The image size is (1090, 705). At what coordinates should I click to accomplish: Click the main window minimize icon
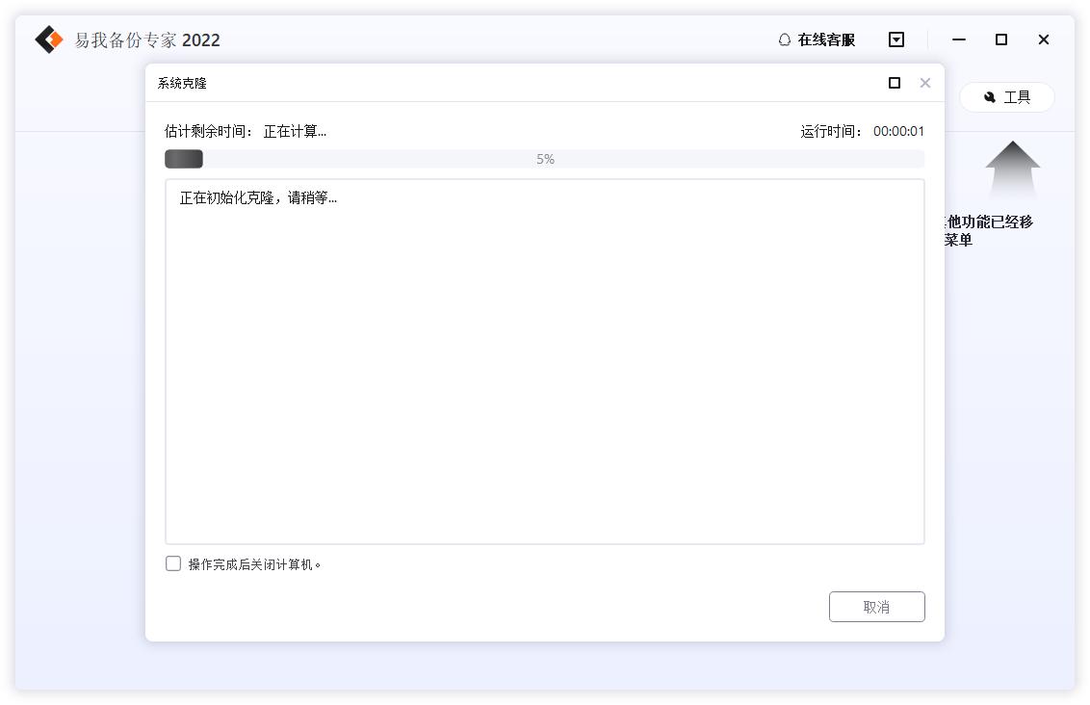pos(958,39)
